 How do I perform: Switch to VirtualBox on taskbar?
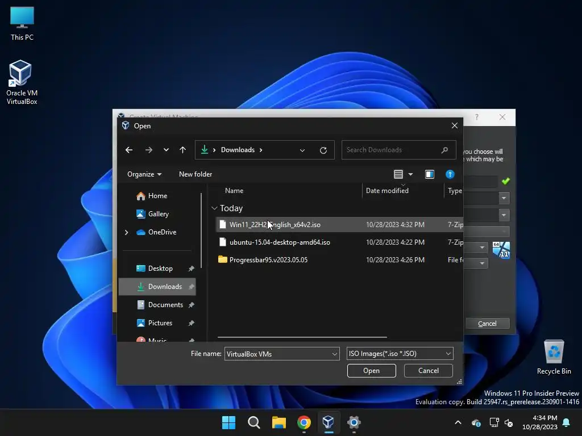pyautogui.click(x=329, y=422)
